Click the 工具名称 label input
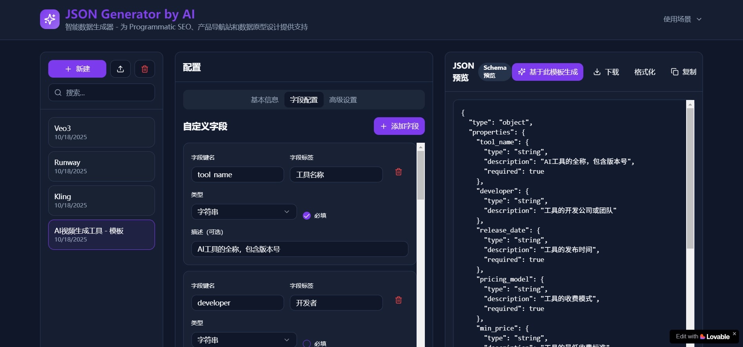This screenshot has height=347, width=743. [336, 174]
